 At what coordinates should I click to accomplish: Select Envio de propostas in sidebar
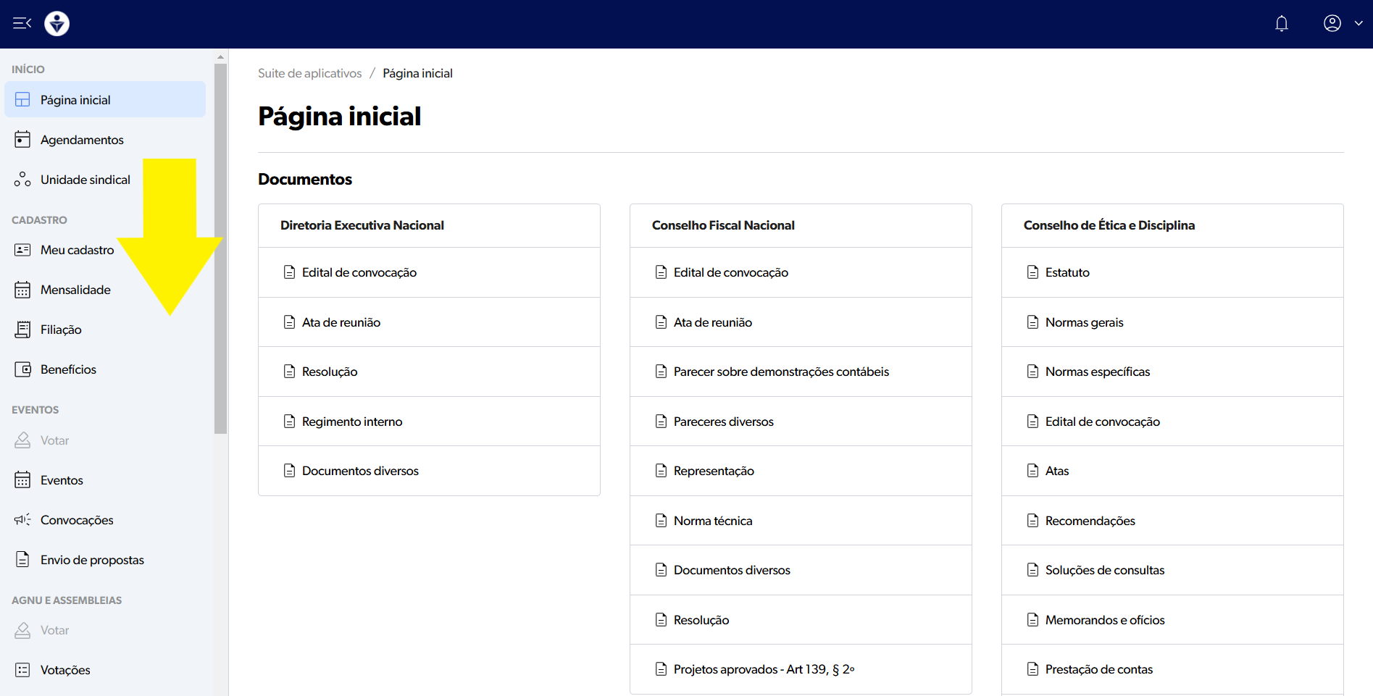pyautogui.click(x=92, y=560)
